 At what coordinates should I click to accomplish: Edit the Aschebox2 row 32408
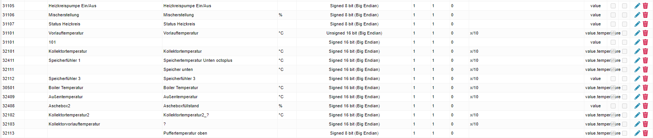[x=637, y=106]
